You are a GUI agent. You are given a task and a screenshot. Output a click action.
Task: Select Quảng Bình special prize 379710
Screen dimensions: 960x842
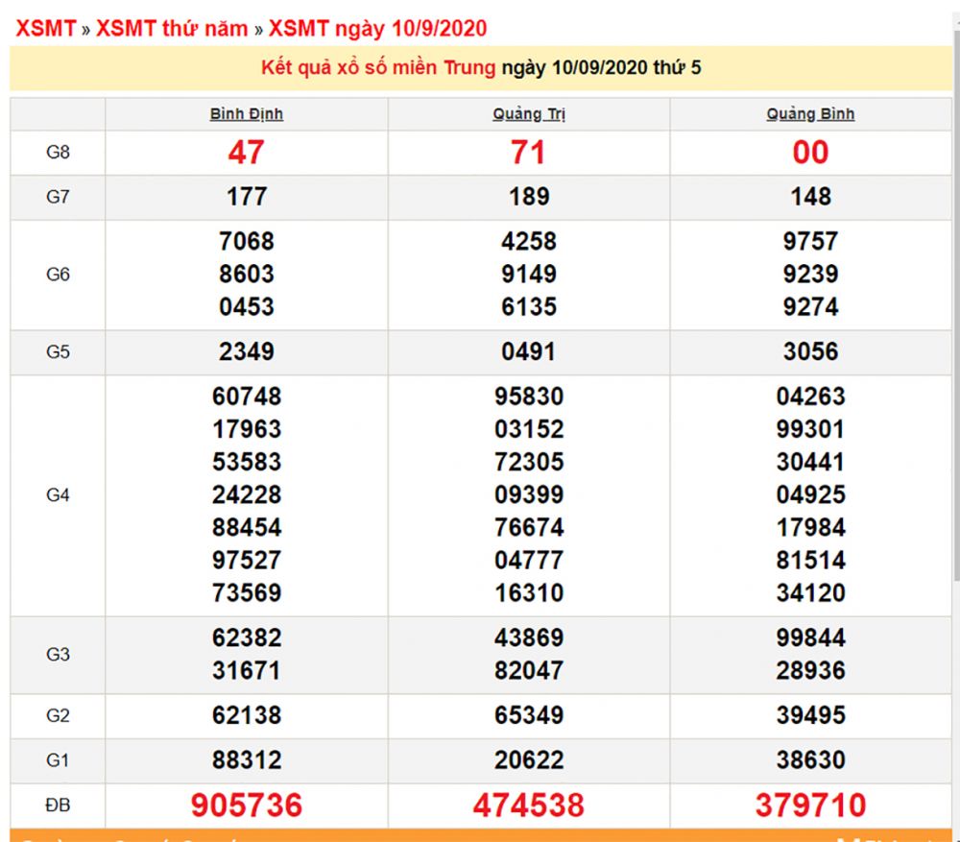810,805
